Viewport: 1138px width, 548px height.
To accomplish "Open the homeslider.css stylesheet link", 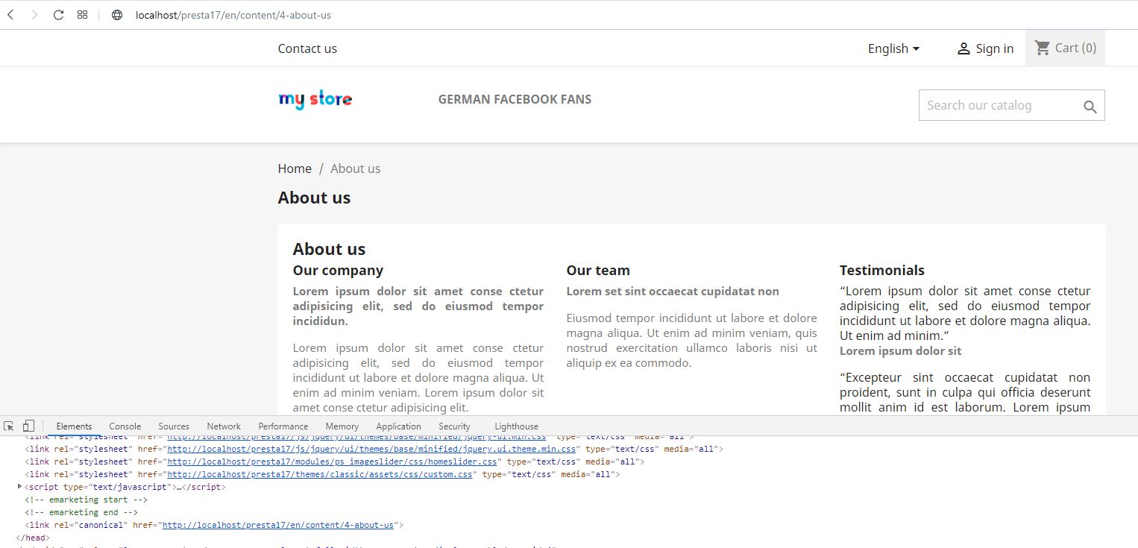I will point(332,462).
